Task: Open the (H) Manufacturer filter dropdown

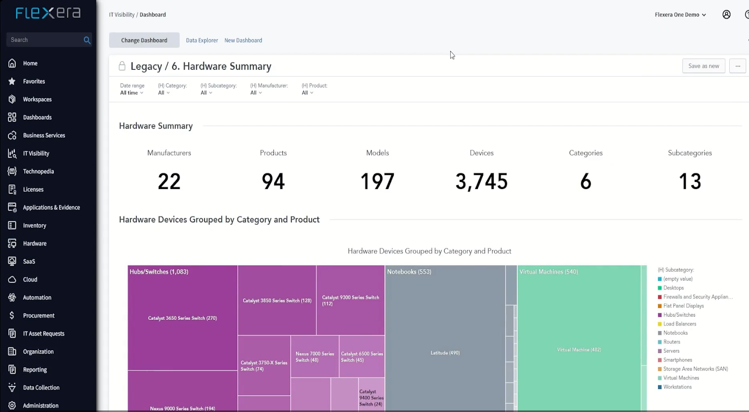Action: [256, 93]
